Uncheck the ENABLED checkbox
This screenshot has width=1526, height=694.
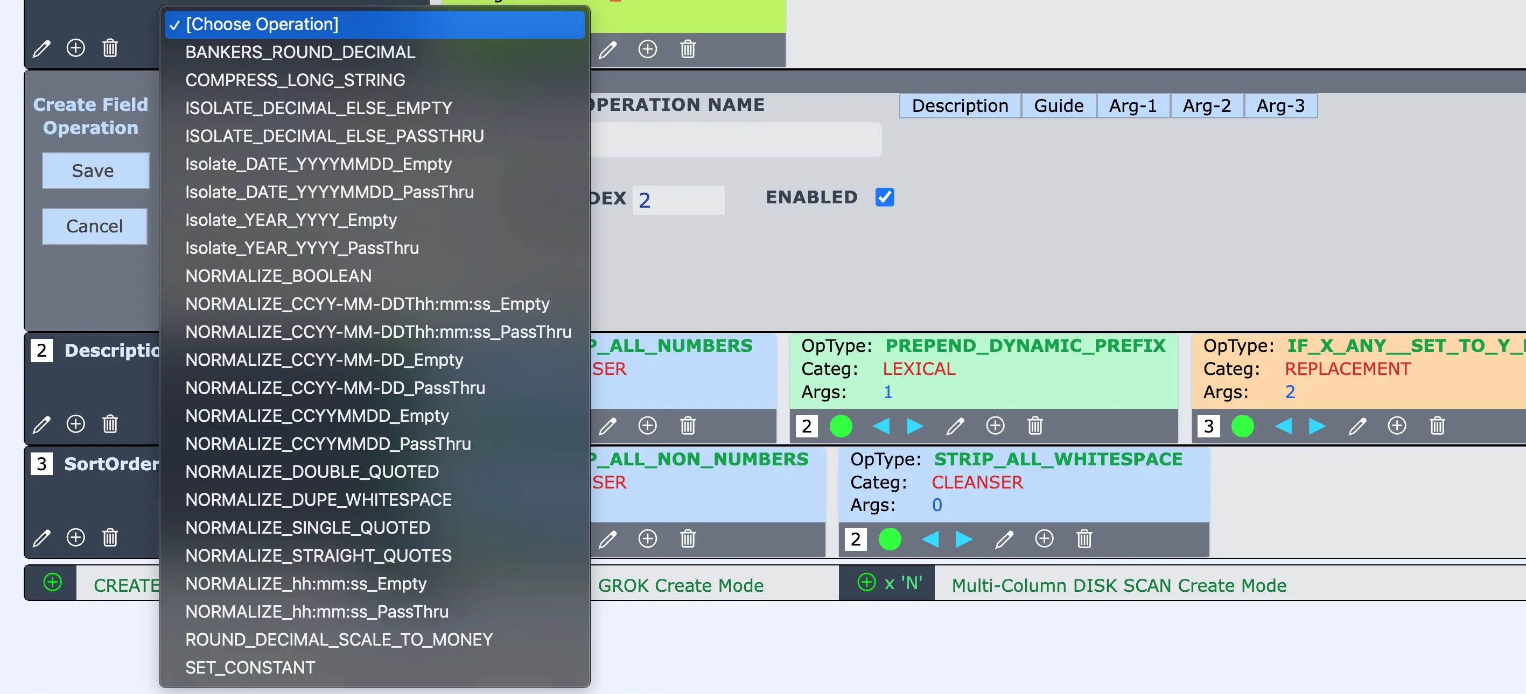885,197
